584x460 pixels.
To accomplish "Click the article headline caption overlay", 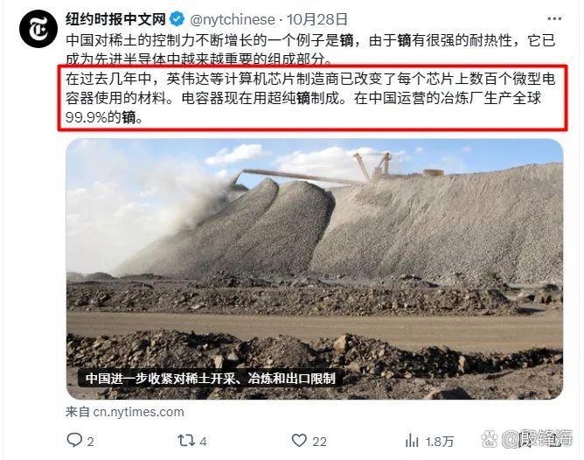I will click(x=211, y=379).
